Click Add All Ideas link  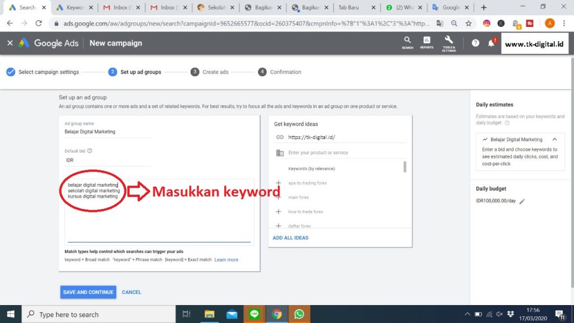(290, 238)
